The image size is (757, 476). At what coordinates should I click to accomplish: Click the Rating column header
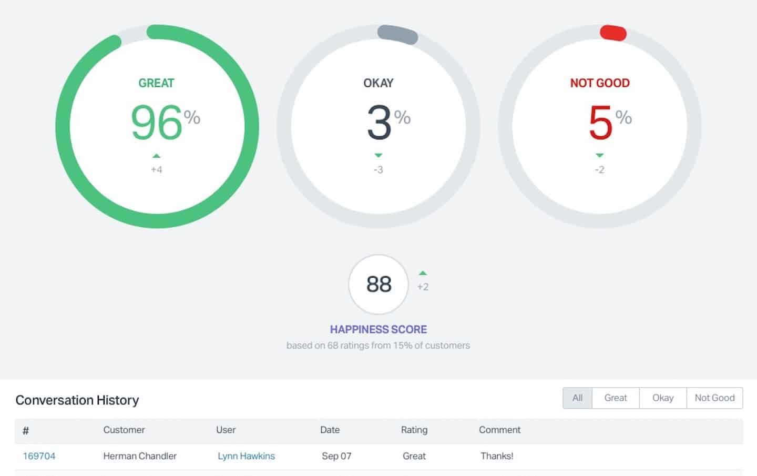[414, 430]
